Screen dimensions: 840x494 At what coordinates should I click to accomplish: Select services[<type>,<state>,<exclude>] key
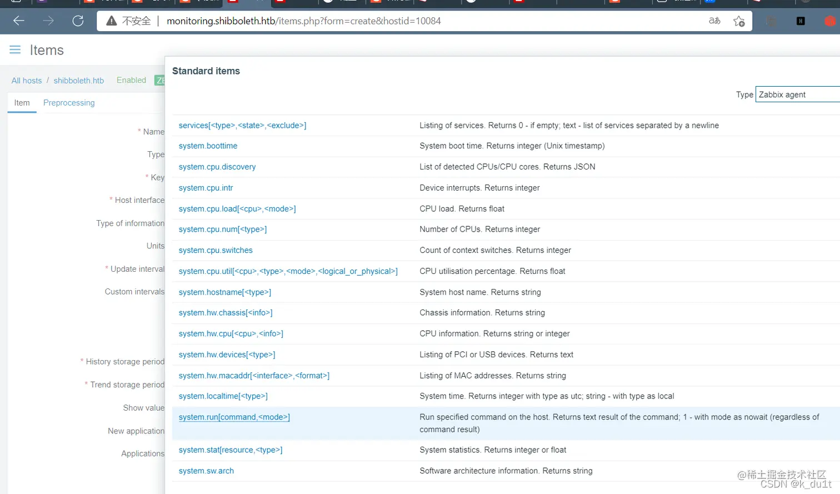click(242, 126)
